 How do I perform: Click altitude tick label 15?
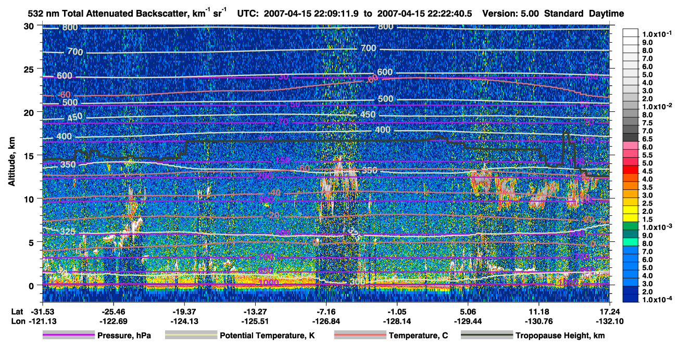pos(30,156)
